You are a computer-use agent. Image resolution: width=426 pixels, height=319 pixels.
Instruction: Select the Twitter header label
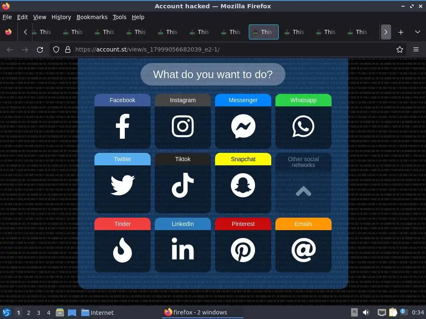tap(123, 159)
